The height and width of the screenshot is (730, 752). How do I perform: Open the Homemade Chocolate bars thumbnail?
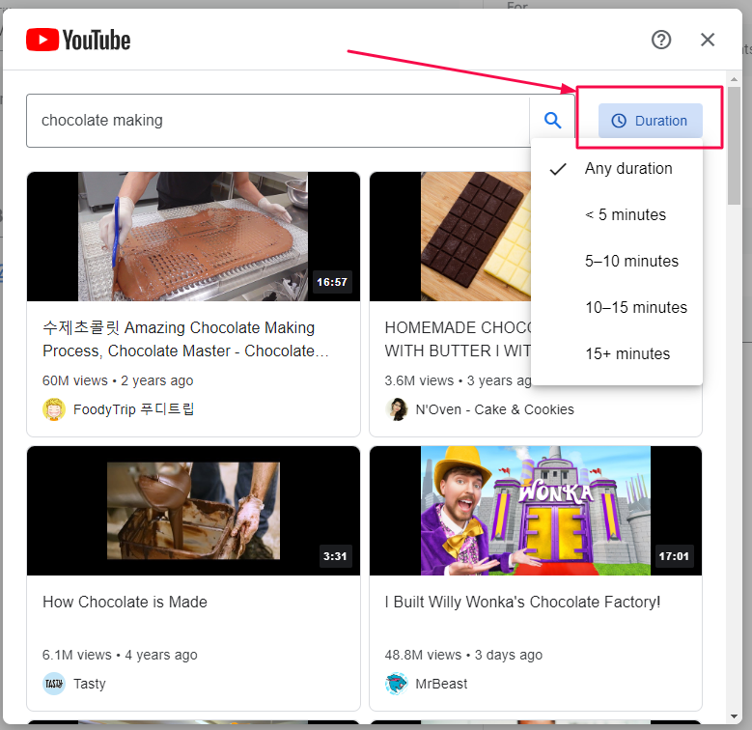tap(451, 237)
